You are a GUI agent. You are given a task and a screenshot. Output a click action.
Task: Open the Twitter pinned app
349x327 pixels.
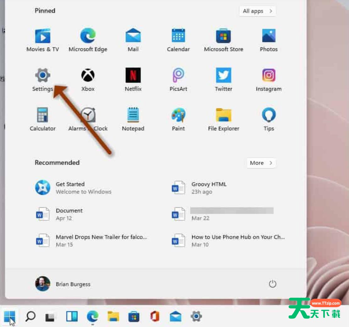(x=223, y=80)
